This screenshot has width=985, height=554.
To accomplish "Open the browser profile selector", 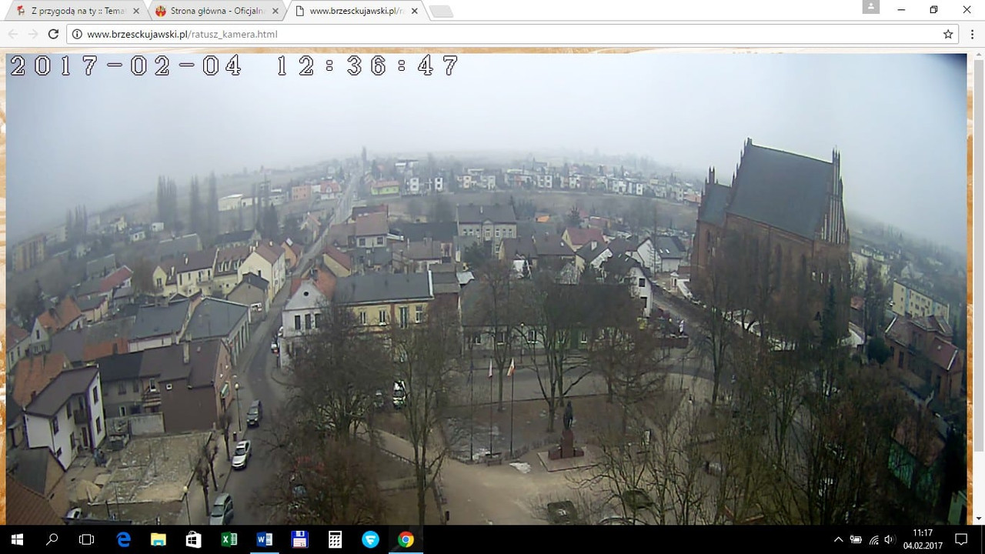I will coord(870,7).
